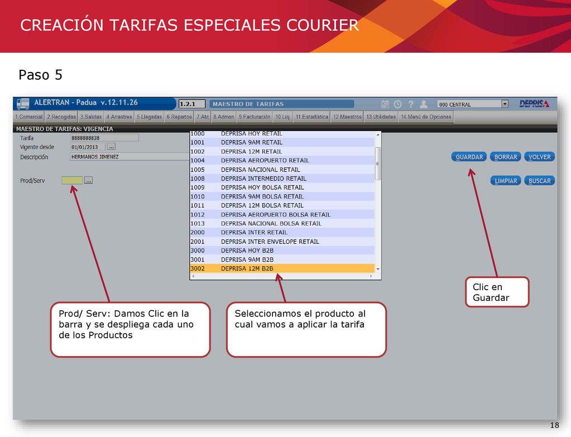
Task: Open the 2 Recogidas menu
Action: (x=61, y=117)
